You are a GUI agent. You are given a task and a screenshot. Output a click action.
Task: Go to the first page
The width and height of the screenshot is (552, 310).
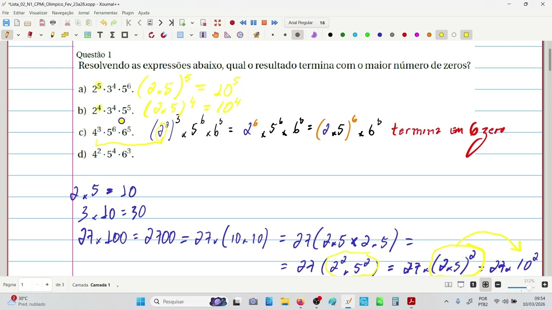(x=129, y=23)
